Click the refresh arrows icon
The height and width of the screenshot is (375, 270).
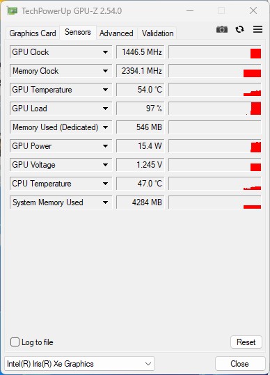(x=239, y=29)
